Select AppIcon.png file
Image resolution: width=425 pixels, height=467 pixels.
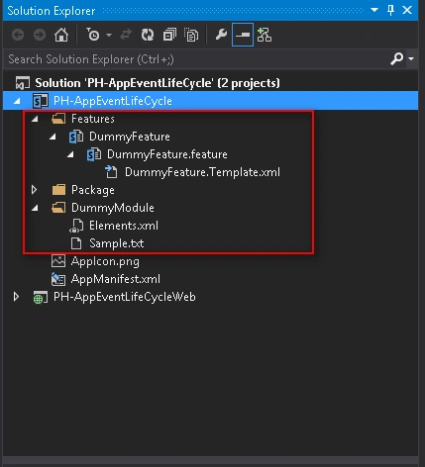point(105,261)
